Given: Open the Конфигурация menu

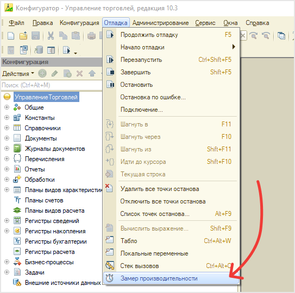Looking at the screenshot, I should pyautogui.click(x=79, y=23).
